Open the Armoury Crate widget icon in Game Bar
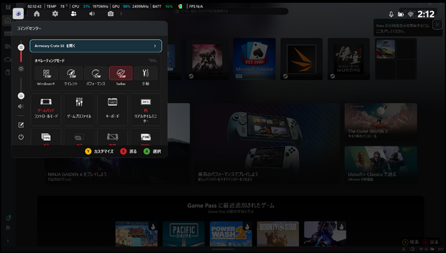446x253 pixels. tap(18, 14)
